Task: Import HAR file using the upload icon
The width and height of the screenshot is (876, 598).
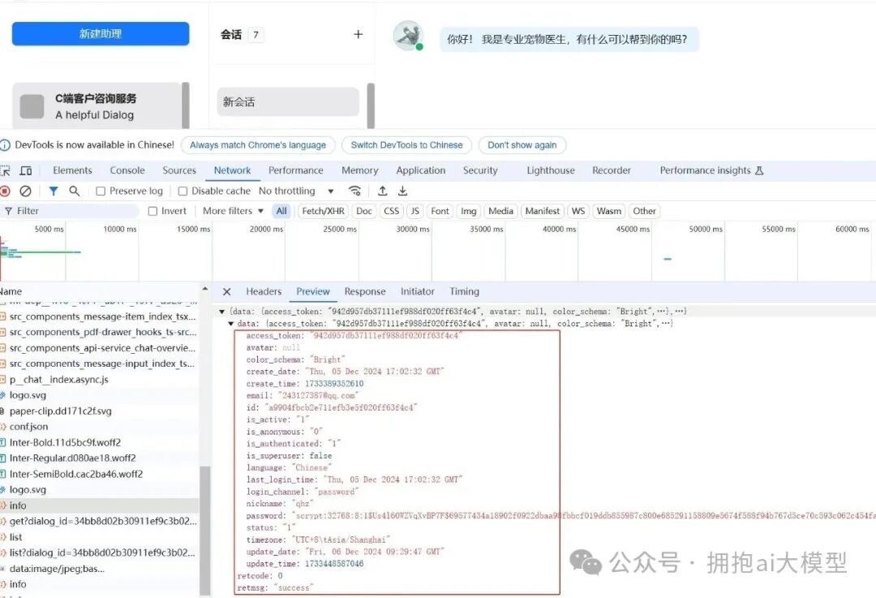Action: (x=381, y=191)
